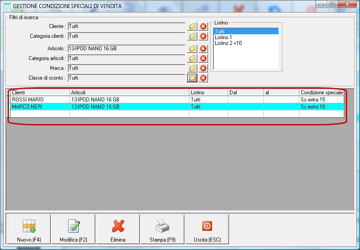Select Tutti in the Listino list
Screen dimensions: 360x250
click(x=246, y=32)
